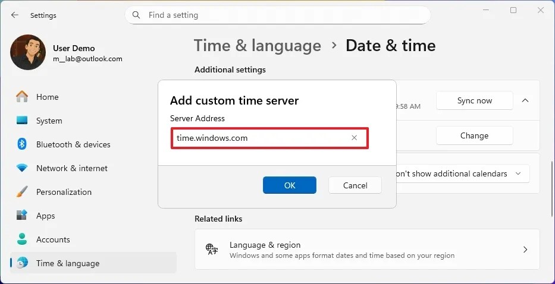Viewport: 555px width, 284px height.
Task: Click the Server Address text field
Action: coord(269,138)
